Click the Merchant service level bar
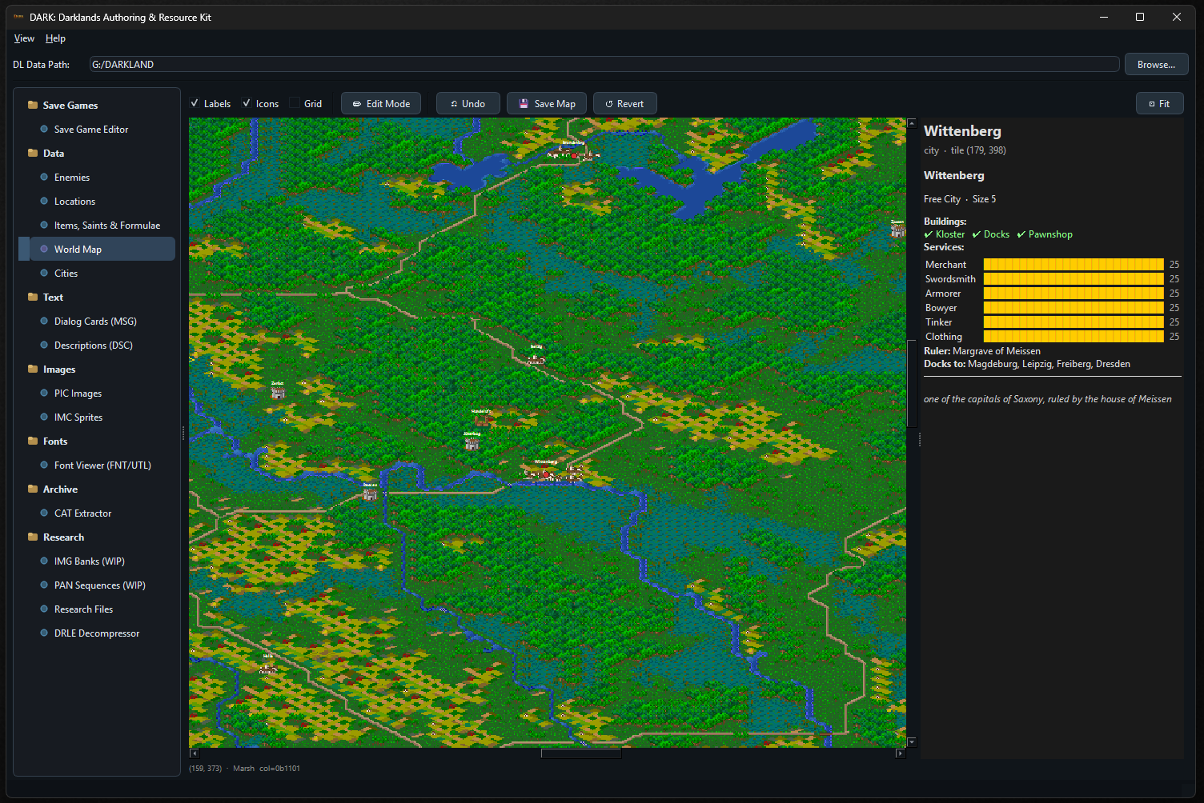 pyautogui.click(x=1074, y=265)
